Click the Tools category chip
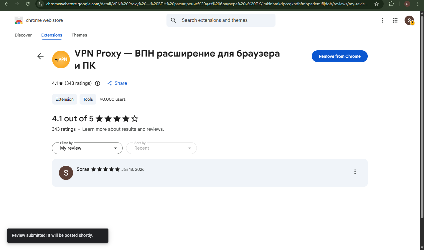Viewport: 424px width, 250px height. tap(88, 99)
